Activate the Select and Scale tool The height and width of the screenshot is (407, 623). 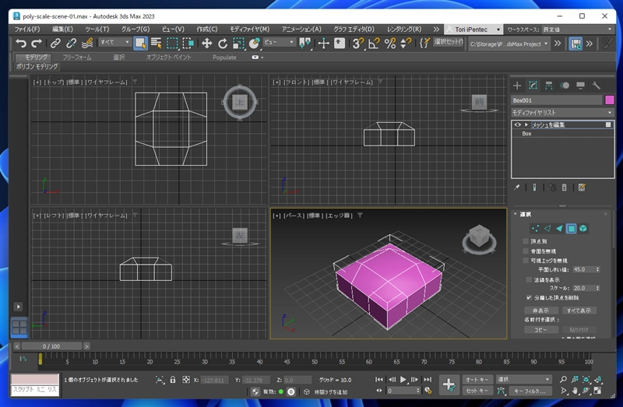point(238,43)
